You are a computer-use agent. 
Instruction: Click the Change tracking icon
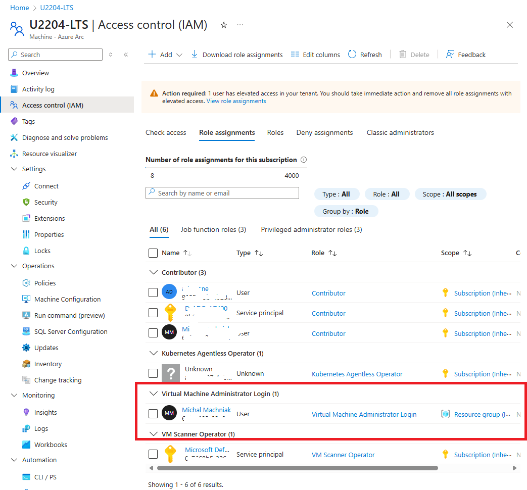pyautogui.click(x=26, y=380)
